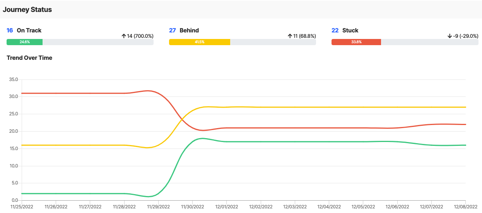Open the On Track count of 16
Image resolution: width=482 pixels, height=213 pixels.
10,30
